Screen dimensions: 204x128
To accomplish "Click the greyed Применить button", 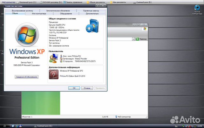I will 100,88.
